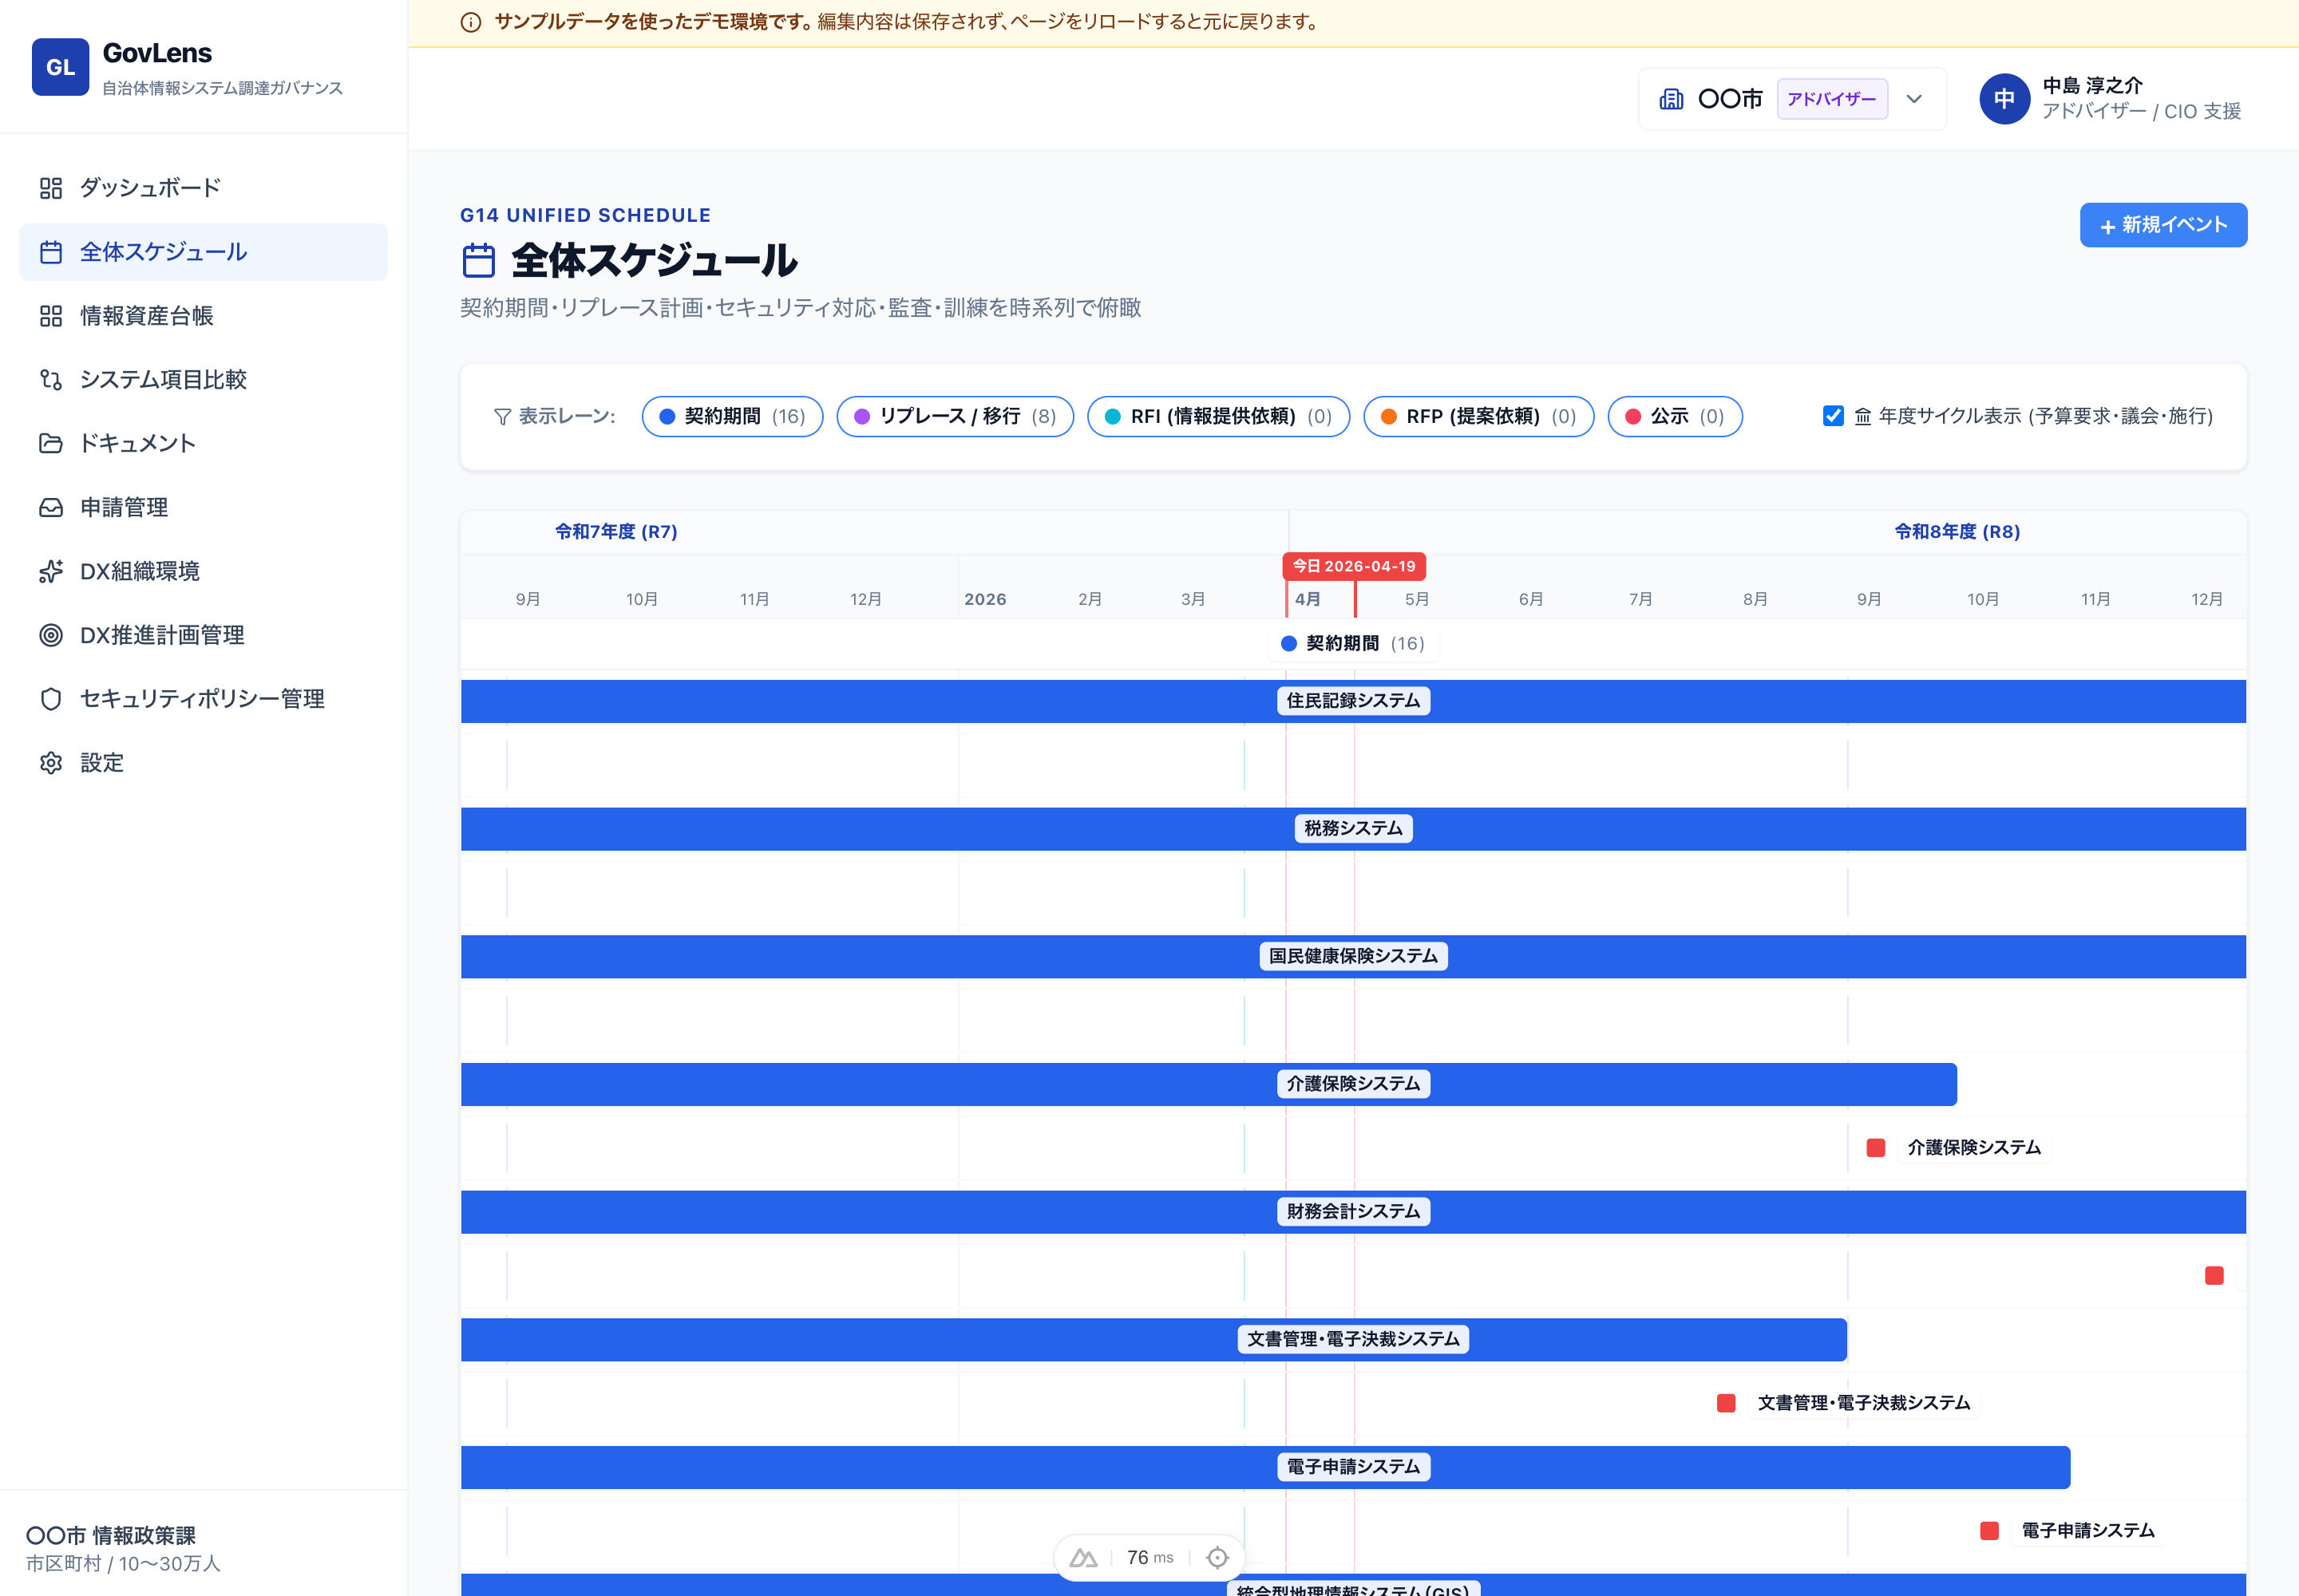Open ドキュメント page
Viewport: 2299px width, 1596px height.
click(x=203, y=443)
